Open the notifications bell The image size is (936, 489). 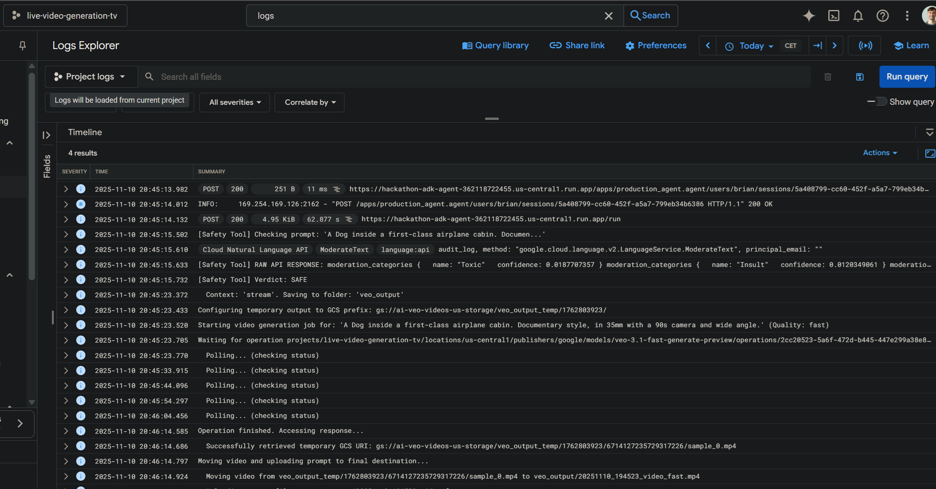858,16
